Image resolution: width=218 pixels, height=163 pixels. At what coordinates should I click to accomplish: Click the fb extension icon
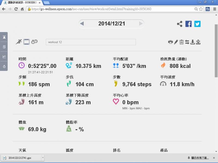click(208, 9)
